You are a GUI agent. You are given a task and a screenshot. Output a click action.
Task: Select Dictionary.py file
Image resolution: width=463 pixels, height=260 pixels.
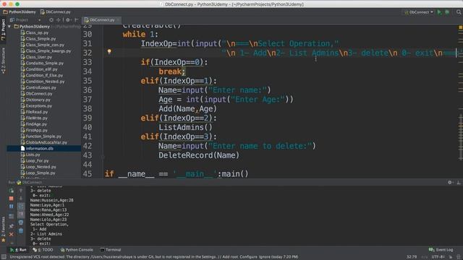pos(35,100)
